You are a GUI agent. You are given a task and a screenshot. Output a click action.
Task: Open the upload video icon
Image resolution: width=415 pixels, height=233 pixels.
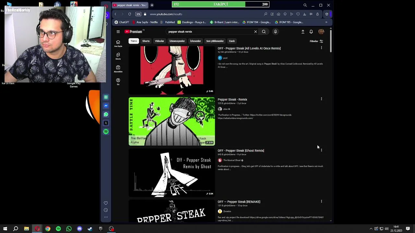pyautogui.click(x=303, y=32)
